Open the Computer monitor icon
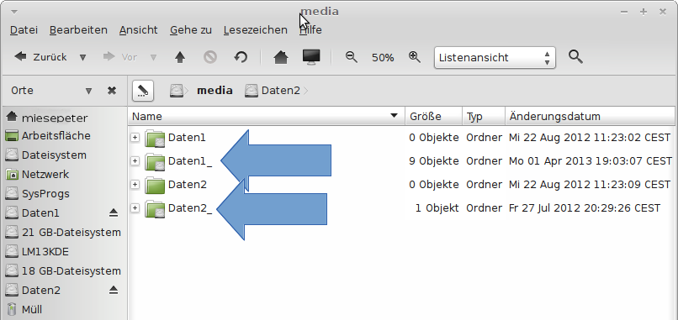Image resolution: width=678 pixels, height=320 pixels. [x=311, y=57]
